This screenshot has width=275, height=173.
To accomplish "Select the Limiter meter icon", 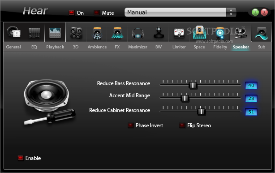I will 179,33.
